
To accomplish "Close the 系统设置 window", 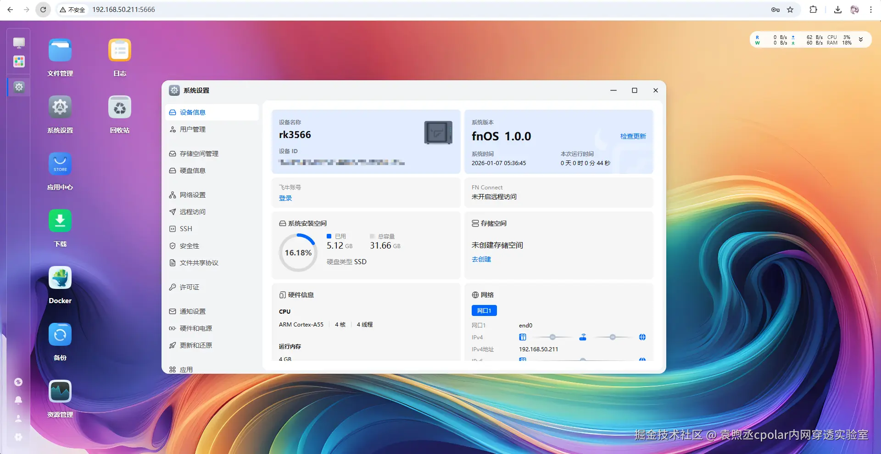I will tap(656, 90).
